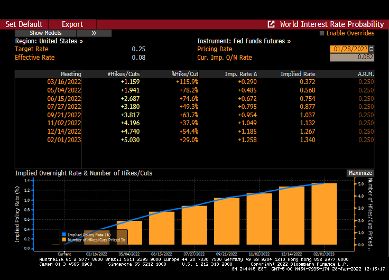Click the orange Hikes/Cuts legend swatch
Image resolution: width=389 pixels, height=280 pixels.
coord(64,239)
